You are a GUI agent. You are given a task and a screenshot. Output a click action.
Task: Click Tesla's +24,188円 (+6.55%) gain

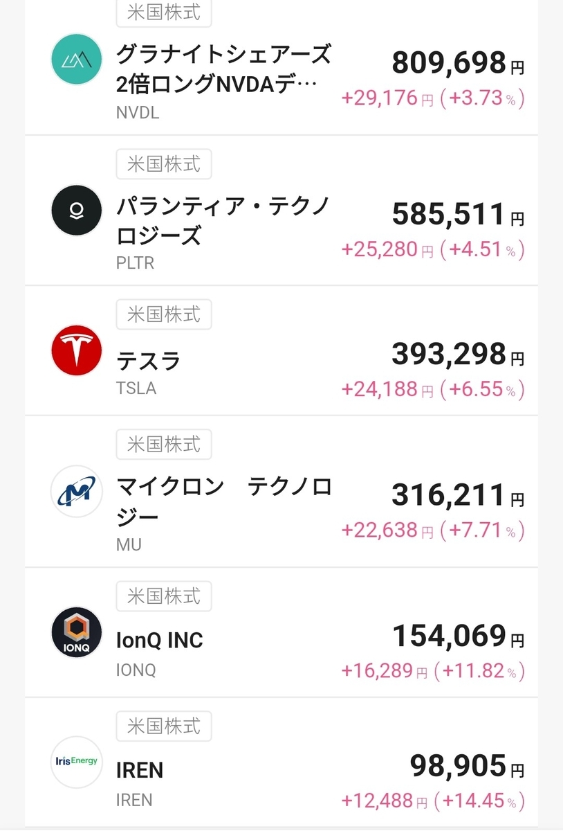[x=433, y=390]
